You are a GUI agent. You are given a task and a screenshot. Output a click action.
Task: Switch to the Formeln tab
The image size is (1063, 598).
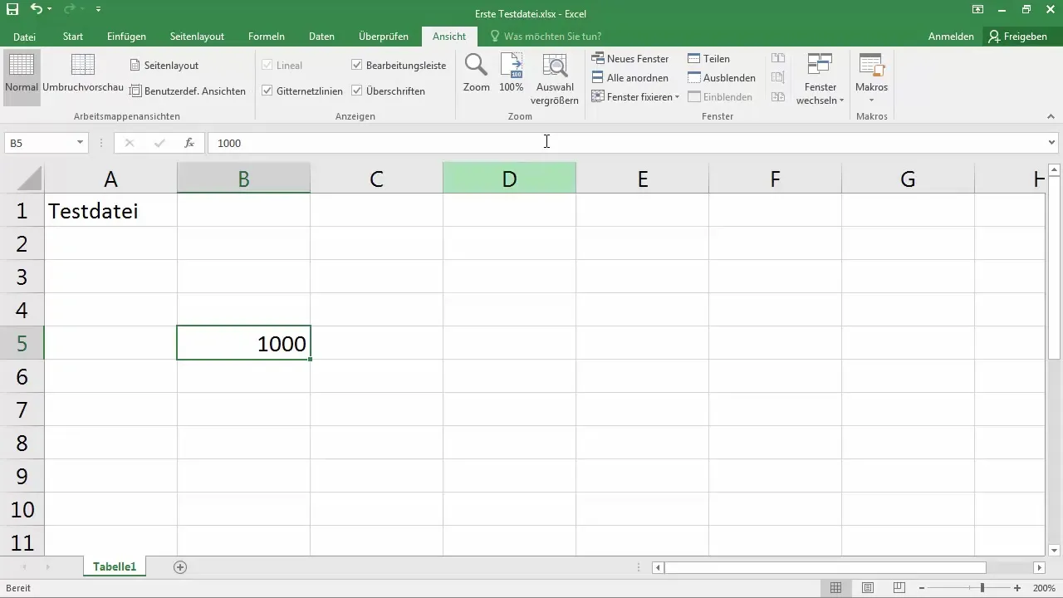coord(267,37)
